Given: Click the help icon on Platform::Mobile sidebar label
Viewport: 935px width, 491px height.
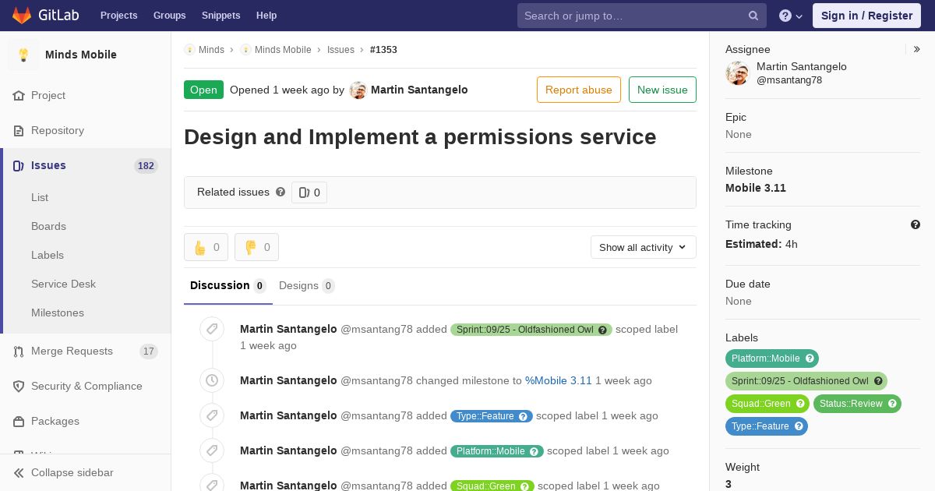Looking at the screenshot, I should pyautogui.click(x=810, y=359).
